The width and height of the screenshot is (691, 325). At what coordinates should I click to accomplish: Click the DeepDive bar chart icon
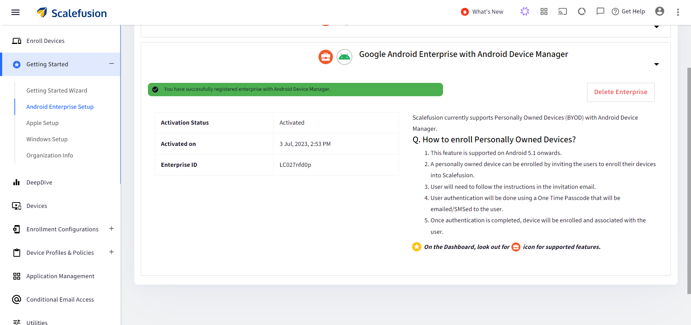(17, 182)
